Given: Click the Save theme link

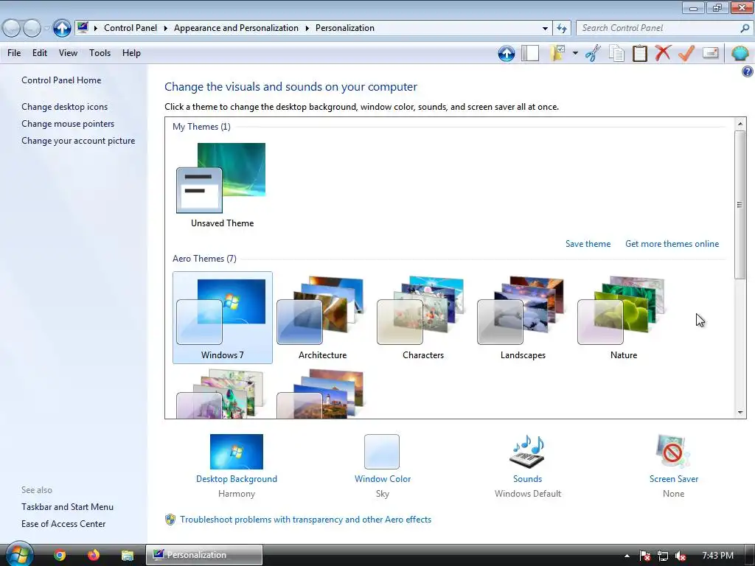Looking at the screenshot, I should [588, 244].
